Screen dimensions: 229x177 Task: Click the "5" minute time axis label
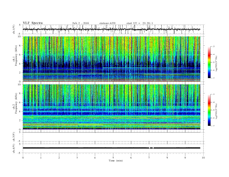tap(113, 158)
